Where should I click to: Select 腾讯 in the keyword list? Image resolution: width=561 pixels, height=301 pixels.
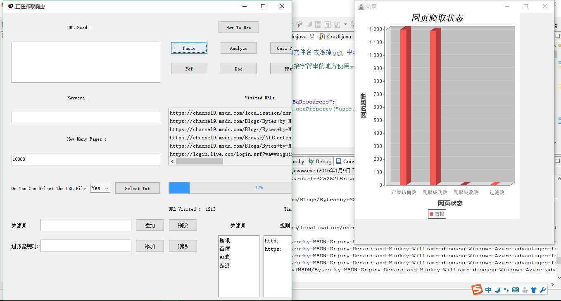tap(225, 240)
